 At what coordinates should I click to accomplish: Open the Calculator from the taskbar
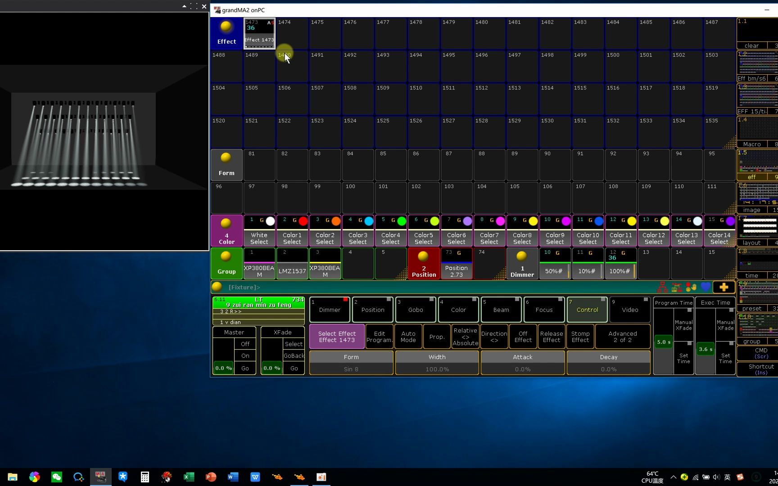pos(145,477)
